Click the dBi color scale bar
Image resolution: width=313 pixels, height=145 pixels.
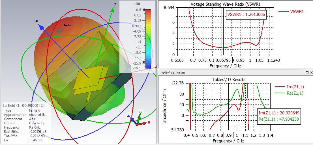[x=148, y=39]
